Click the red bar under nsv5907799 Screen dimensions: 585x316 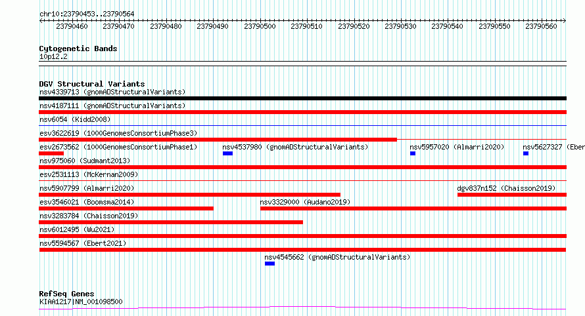click(189, 195)
